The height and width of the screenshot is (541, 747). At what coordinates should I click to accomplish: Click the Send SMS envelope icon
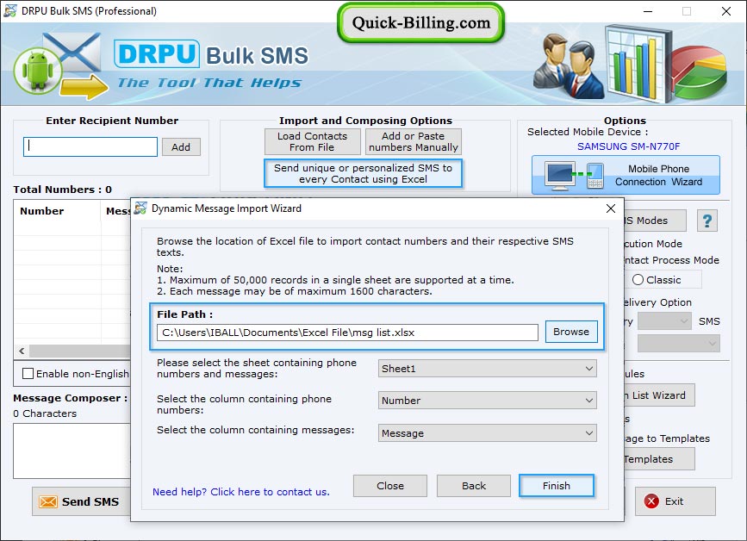coord(48,501)
